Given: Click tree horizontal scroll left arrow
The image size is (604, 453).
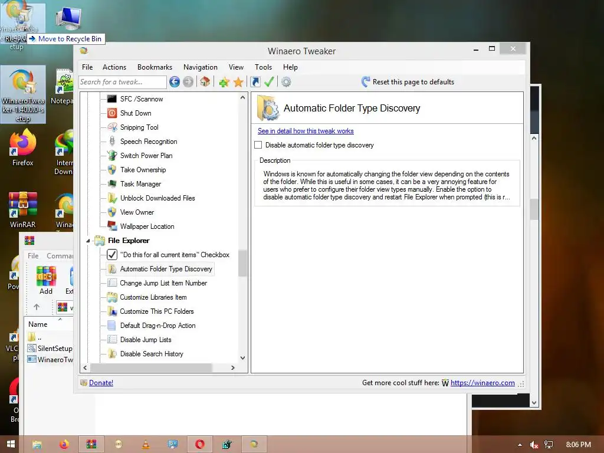Looking at the screenshot, I should [85, 368].
